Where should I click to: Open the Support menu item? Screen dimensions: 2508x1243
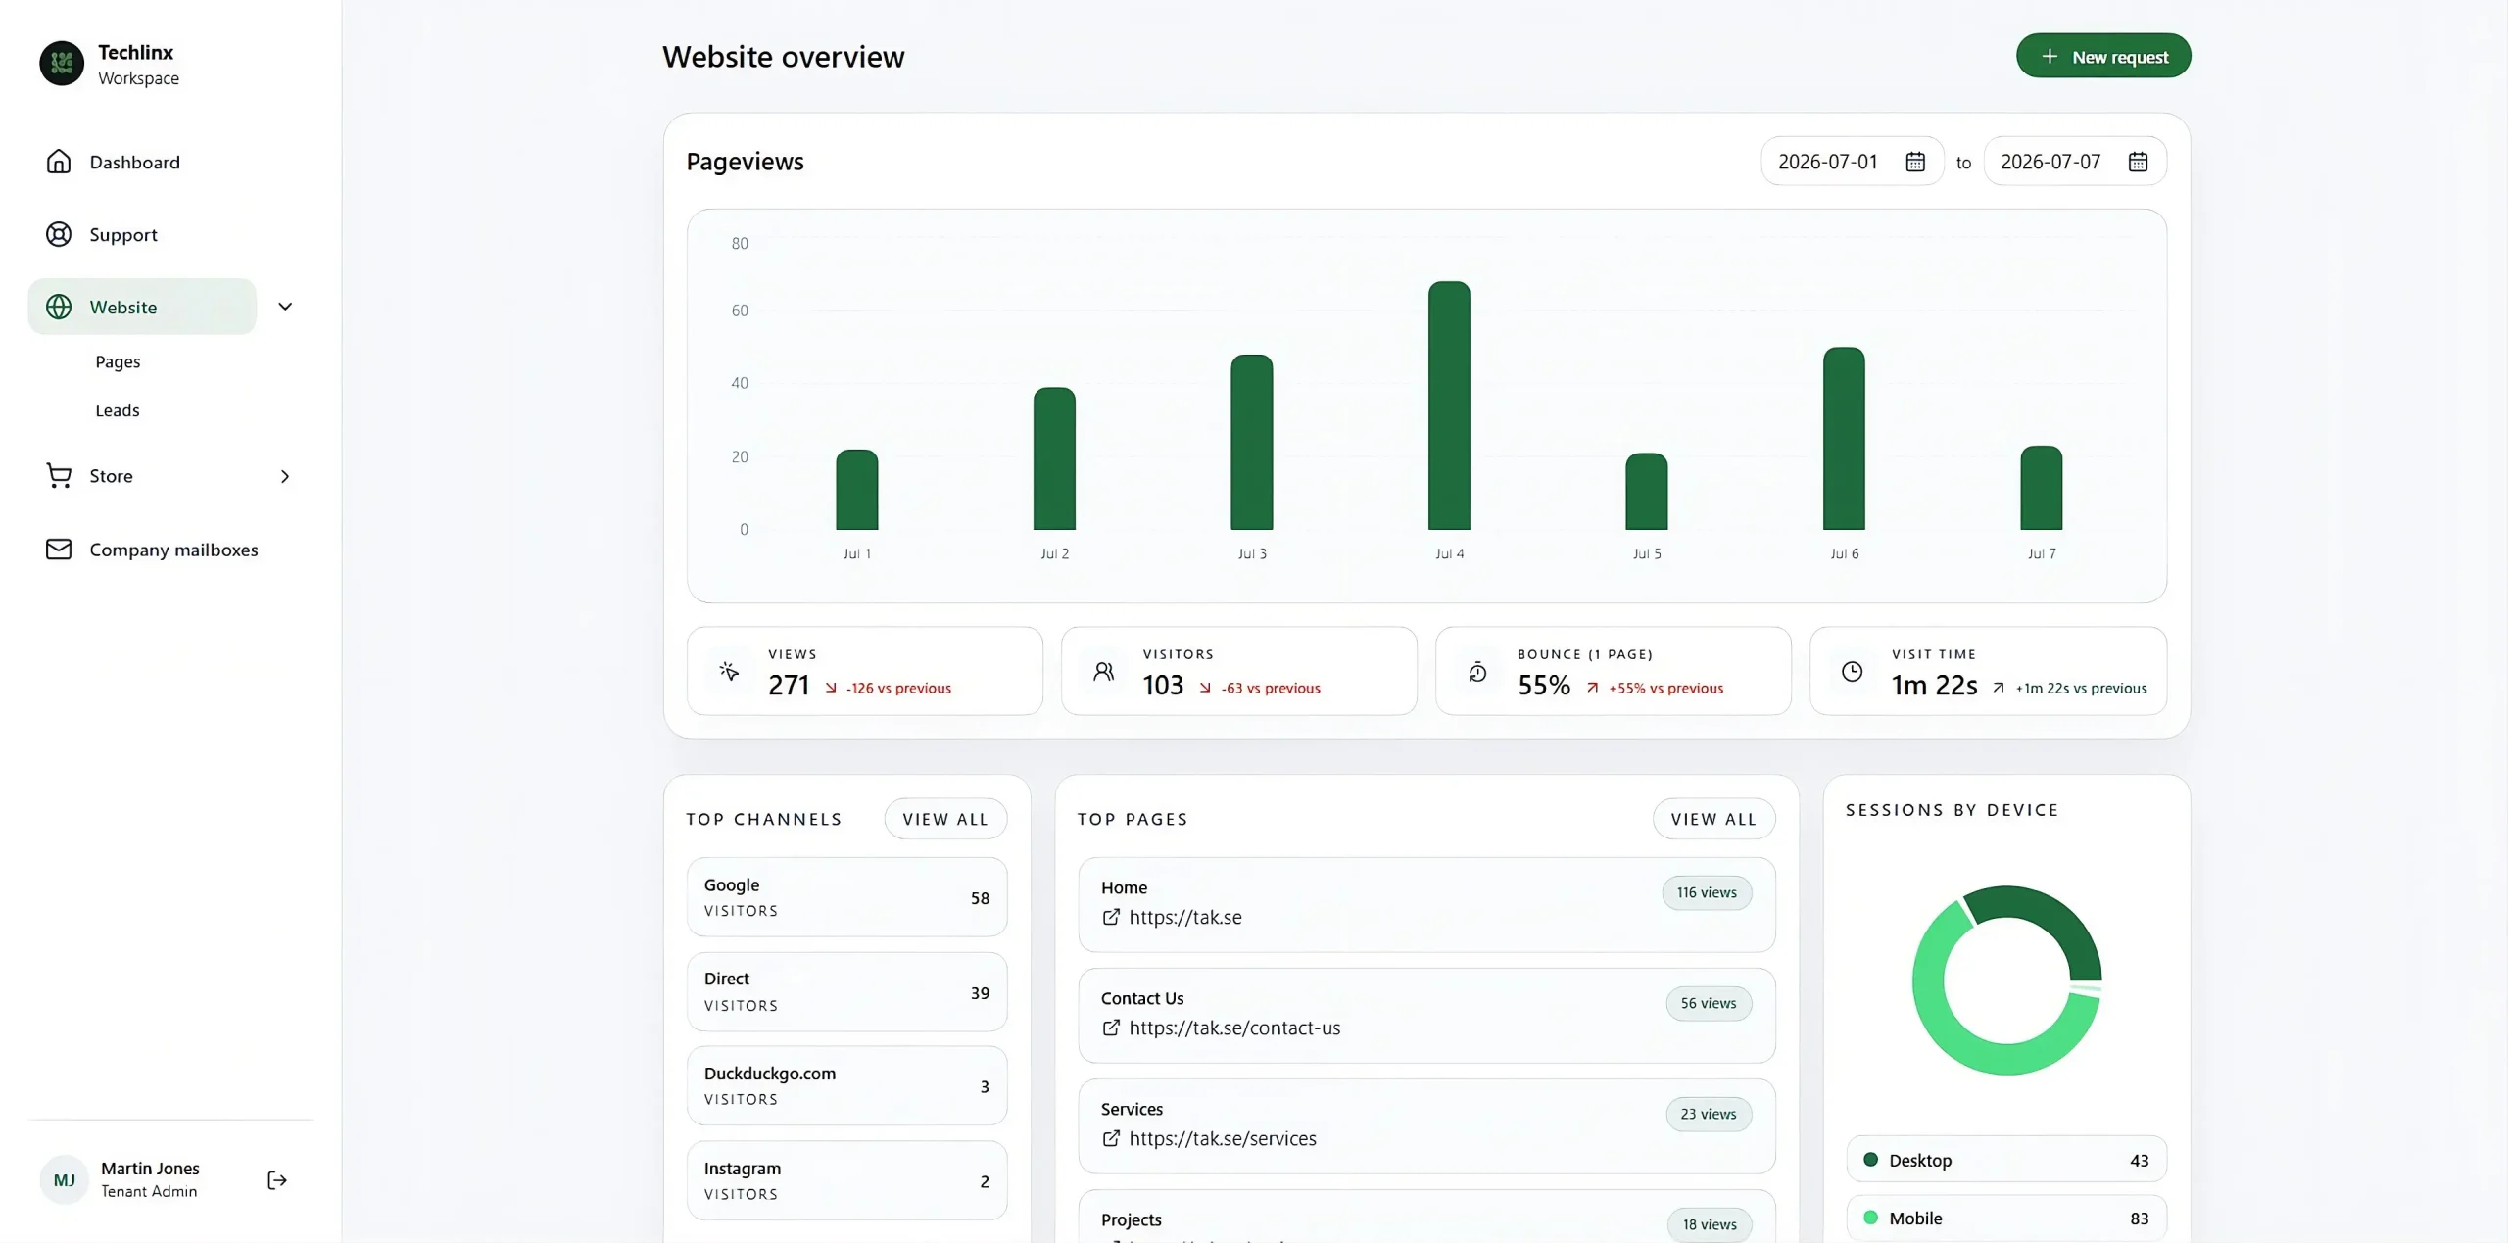(142, 234)
